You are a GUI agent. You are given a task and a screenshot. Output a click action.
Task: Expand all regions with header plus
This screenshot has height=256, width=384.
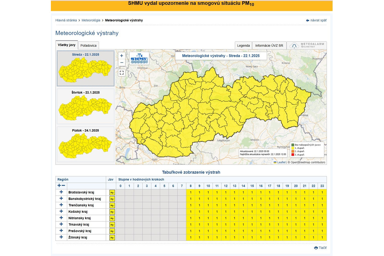click(59, 186)
